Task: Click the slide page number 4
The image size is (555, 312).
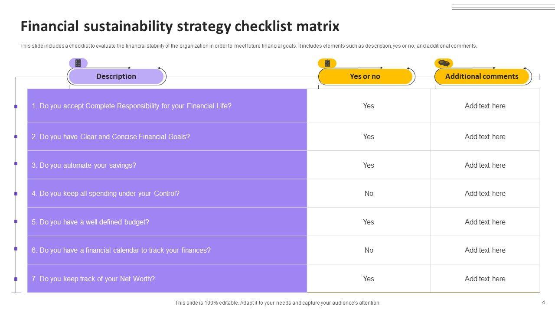Action: 543,302
